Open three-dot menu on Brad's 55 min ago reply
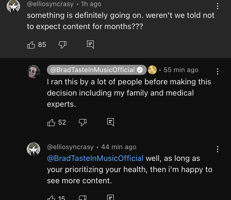Viewport: 231px width, 200px height. [217, 72]
